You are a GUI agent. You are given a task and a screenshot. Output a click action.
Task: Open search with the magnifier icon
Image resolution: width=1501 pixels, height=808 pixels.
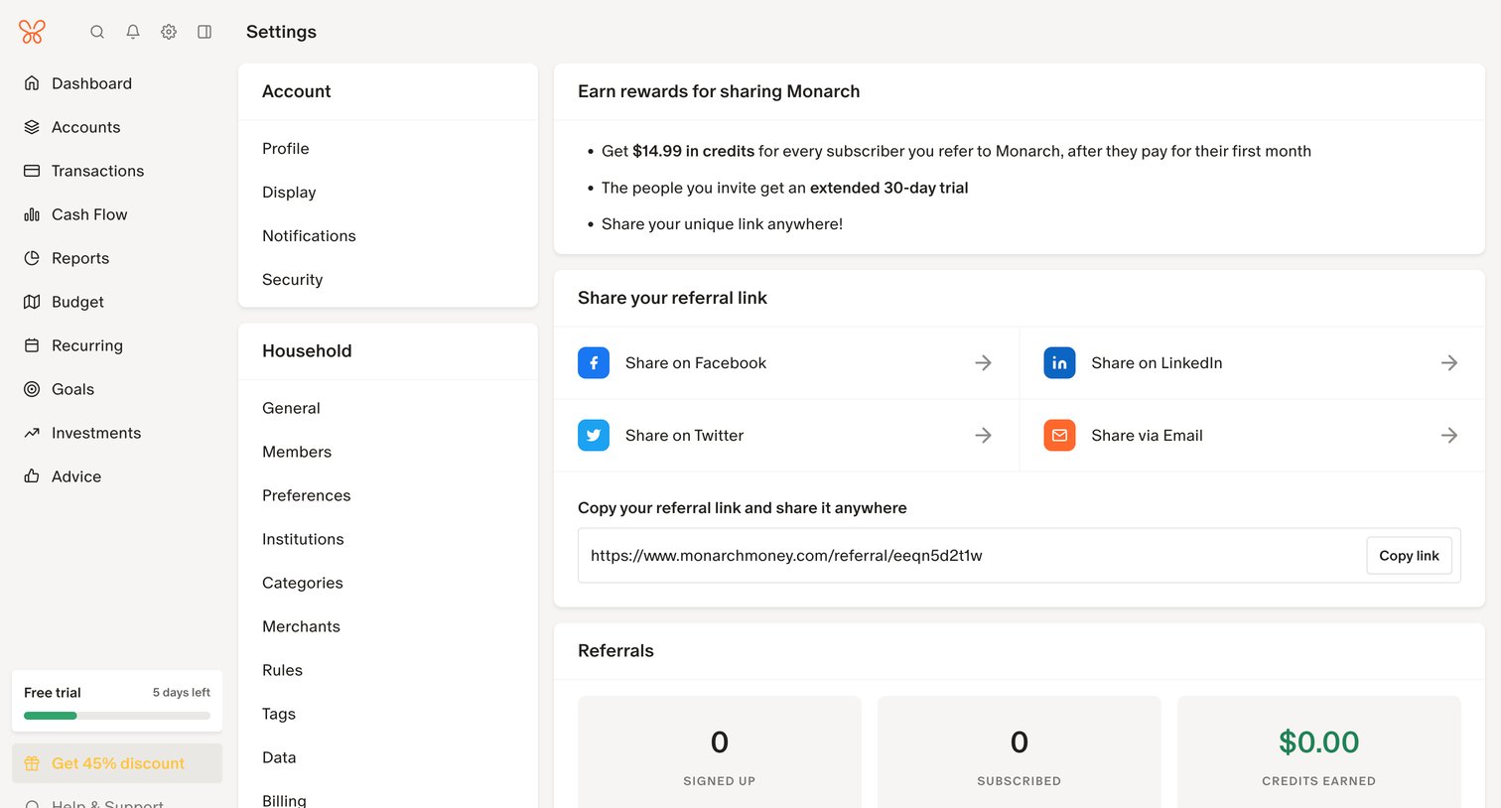point(97,32)
